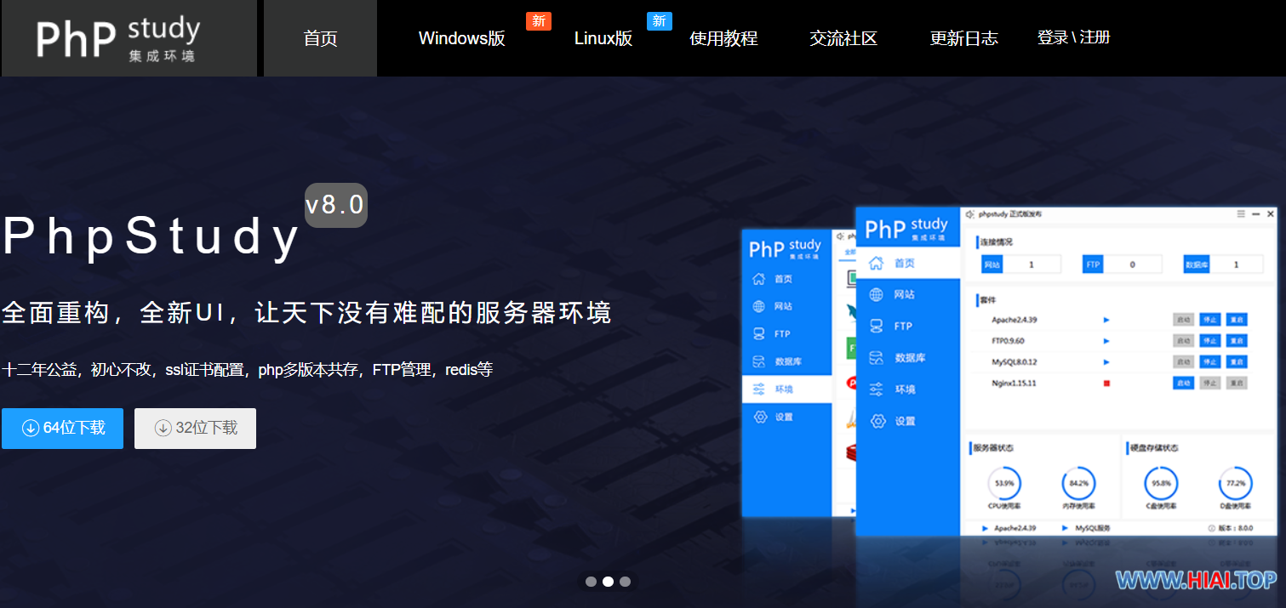The image size is (1286, 608).
Task: Click the blue 停止 button in FTP0.9.60 row
Action: (1209, 341)
